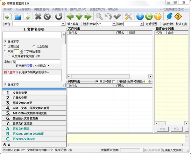Open the 文件(F) menu

click(8, 9)
